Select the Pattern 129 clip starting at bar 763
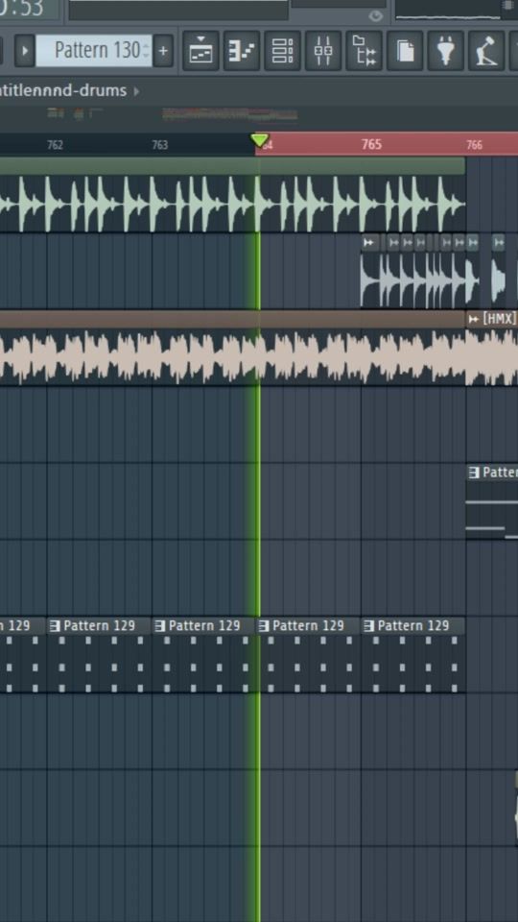Image resolution: width=518 pixels, height=922 pixels. pyautogui.click(x=203, y=654)
